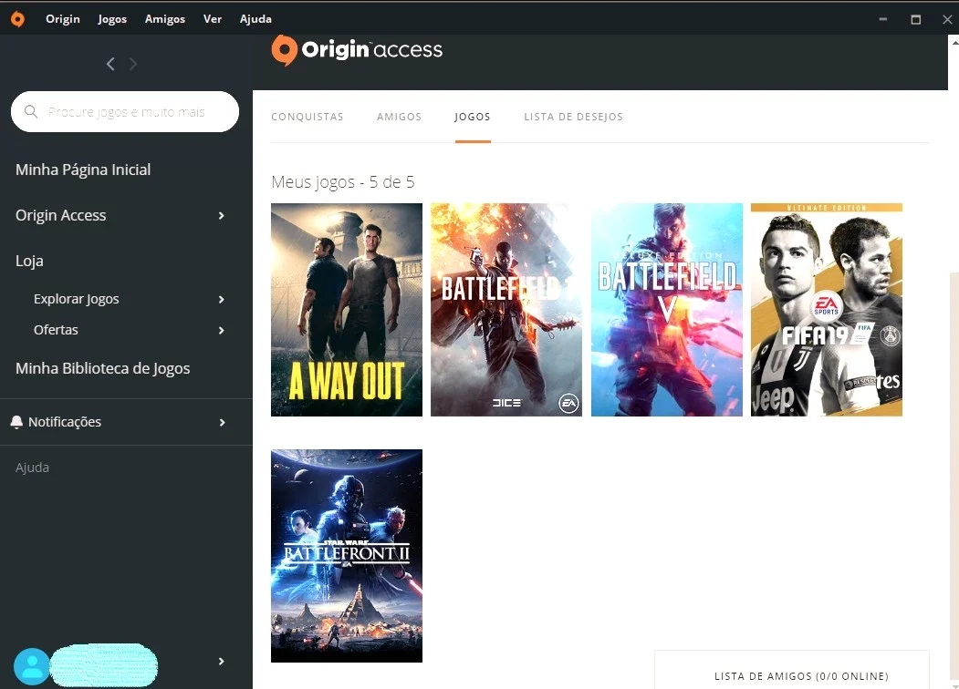Open Minha Página Inicial

click(82, 170)
